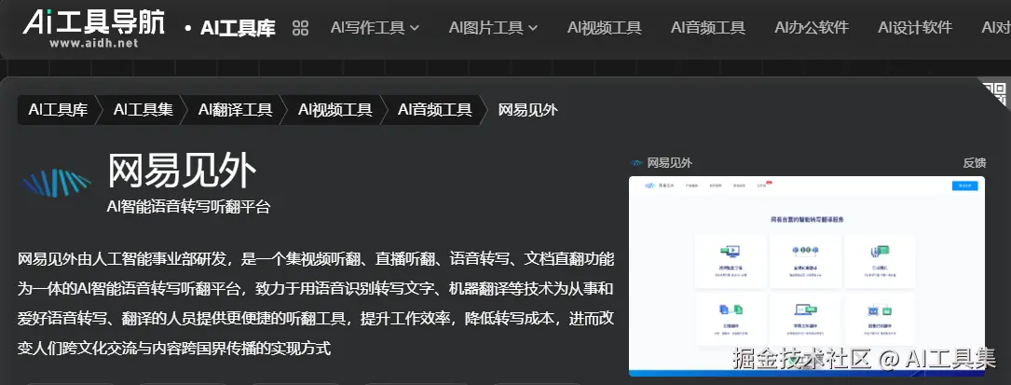The width and height of the screenshot is (1011, 385).
Task: Navigate to AI音频工具 breadcrumb
Action: coord(434,110)
